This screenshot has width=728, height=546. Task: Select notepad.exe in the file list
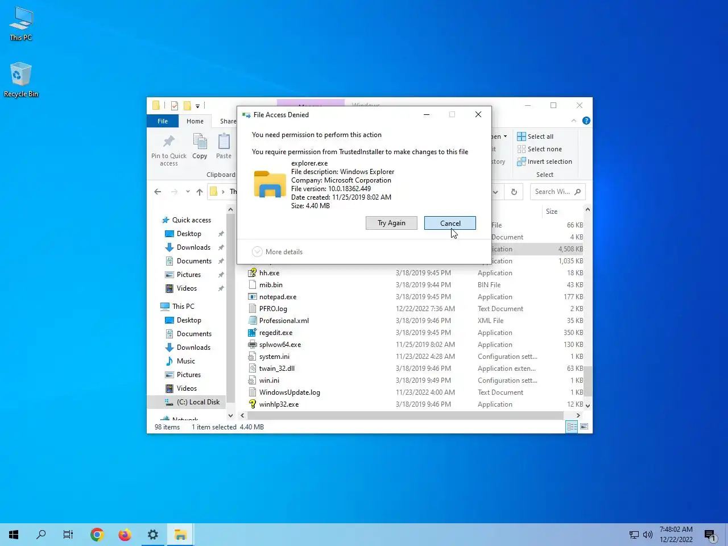[278, 297]
